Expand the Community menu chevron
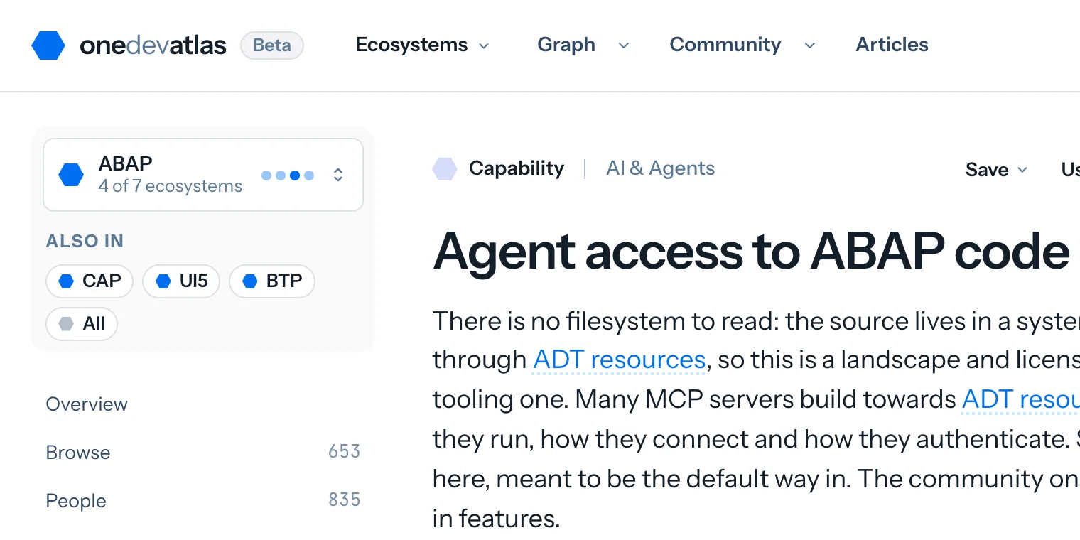 [809, 45]
